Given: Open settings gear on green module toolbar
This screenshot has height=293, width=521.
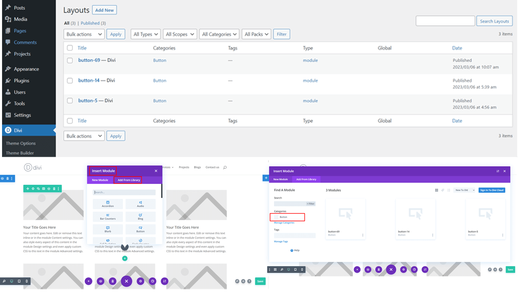Looking at the screenshot, I should click(x=33, y=188).
